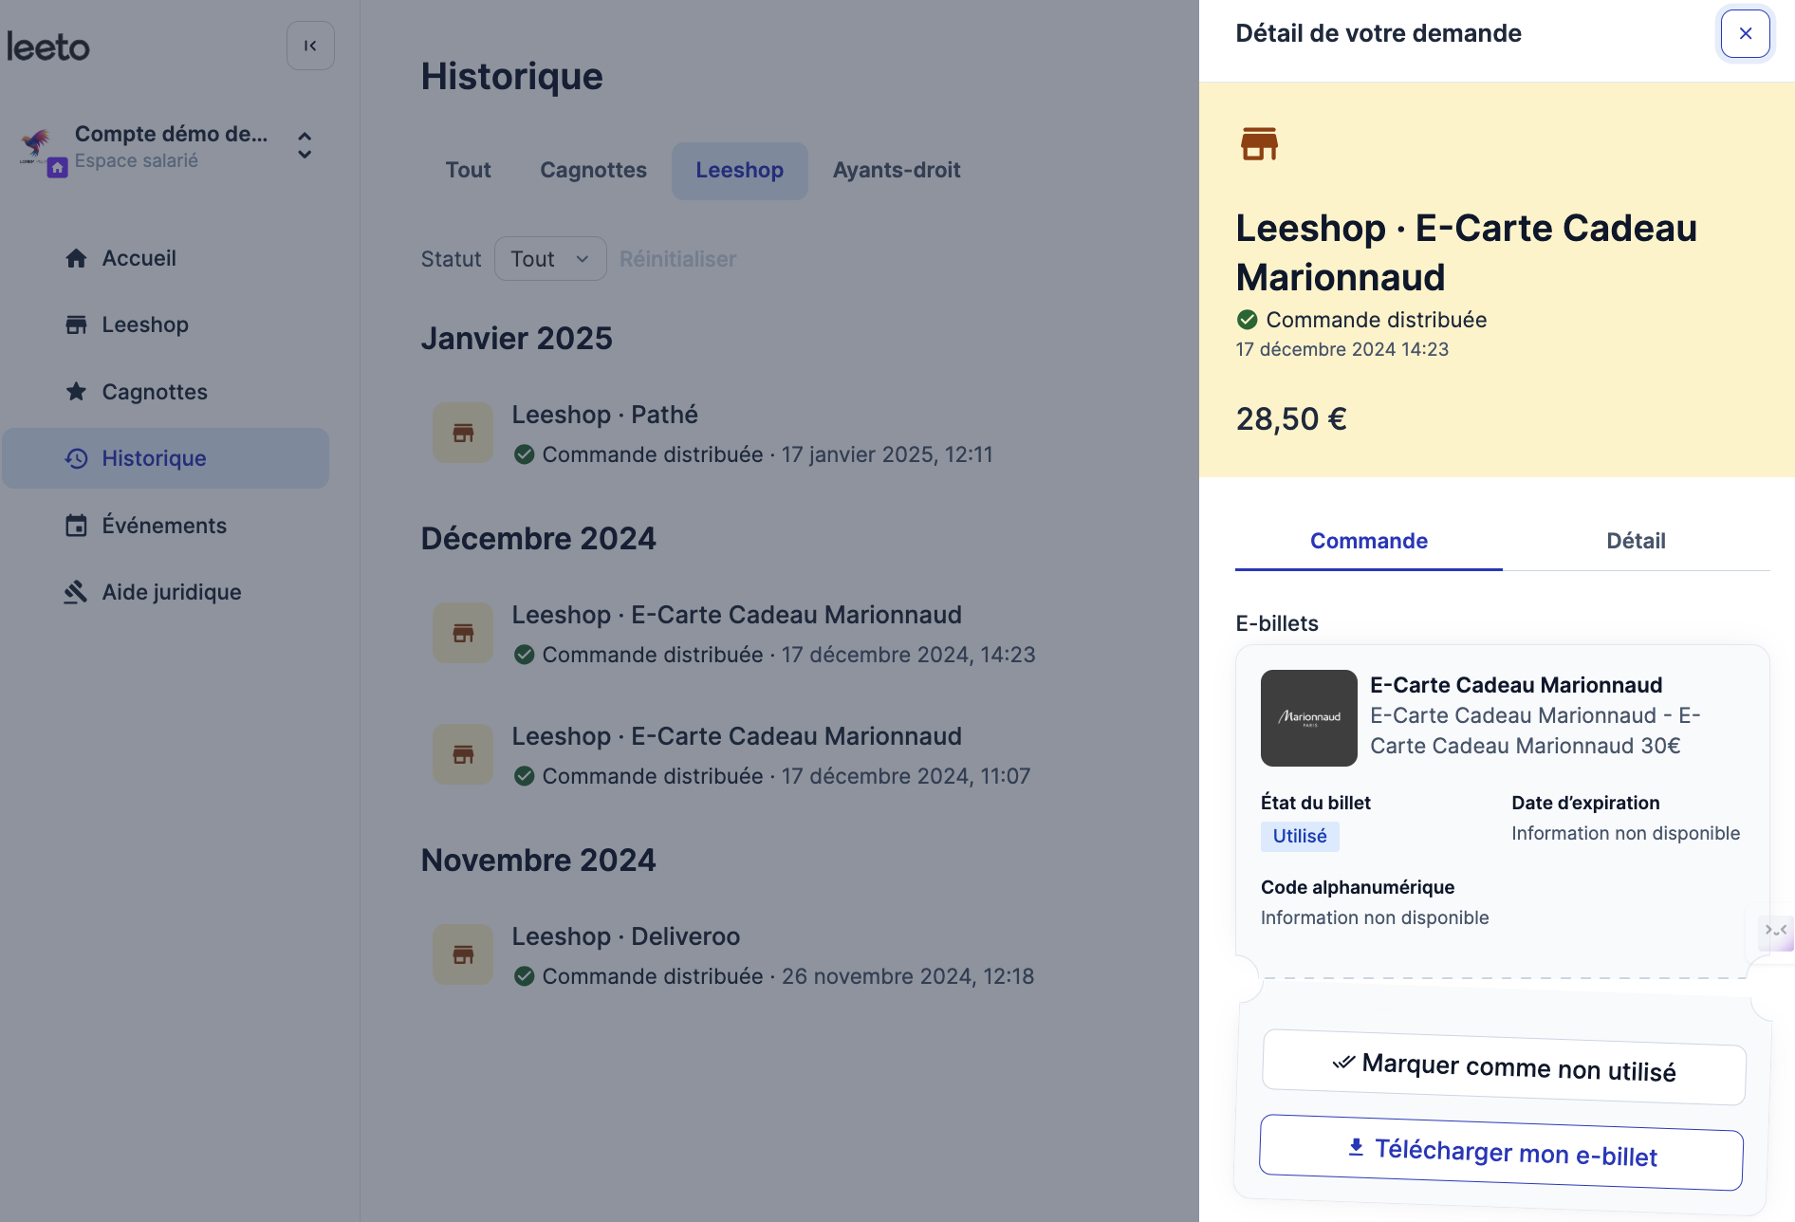Click the 28,50 € amount
The height and width of the screenshot is (1222, 1795).
(1291, 419)
